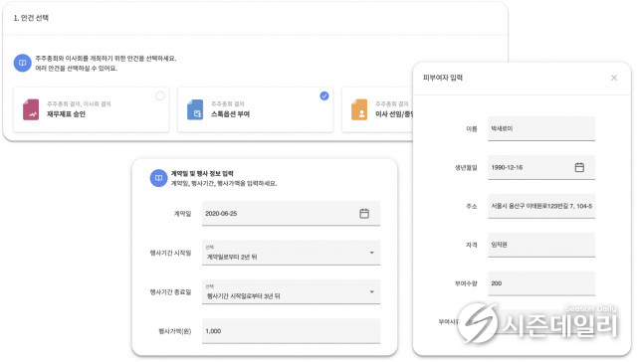Click the book icon next to 계약일 및 행사 정보 입력

coord(159,178)
